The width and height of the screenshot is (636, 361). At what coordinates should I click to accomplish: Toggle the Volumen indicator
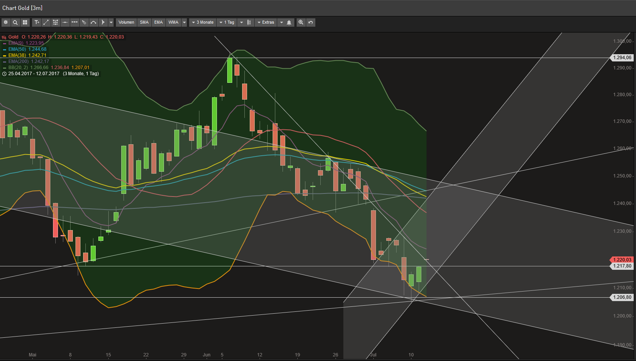click(126, 23)
